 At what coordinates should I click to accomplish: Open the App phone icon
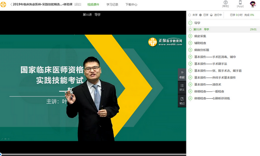[x=240, y=4]
